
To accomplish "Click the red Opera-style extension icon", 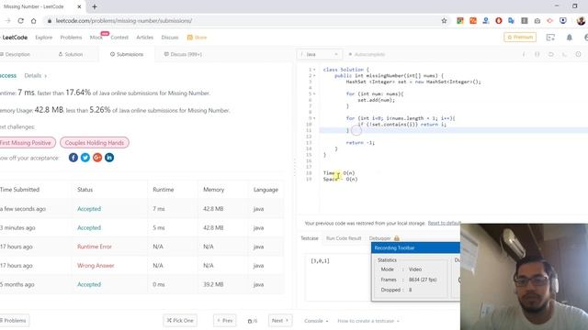I will point(498,21).
